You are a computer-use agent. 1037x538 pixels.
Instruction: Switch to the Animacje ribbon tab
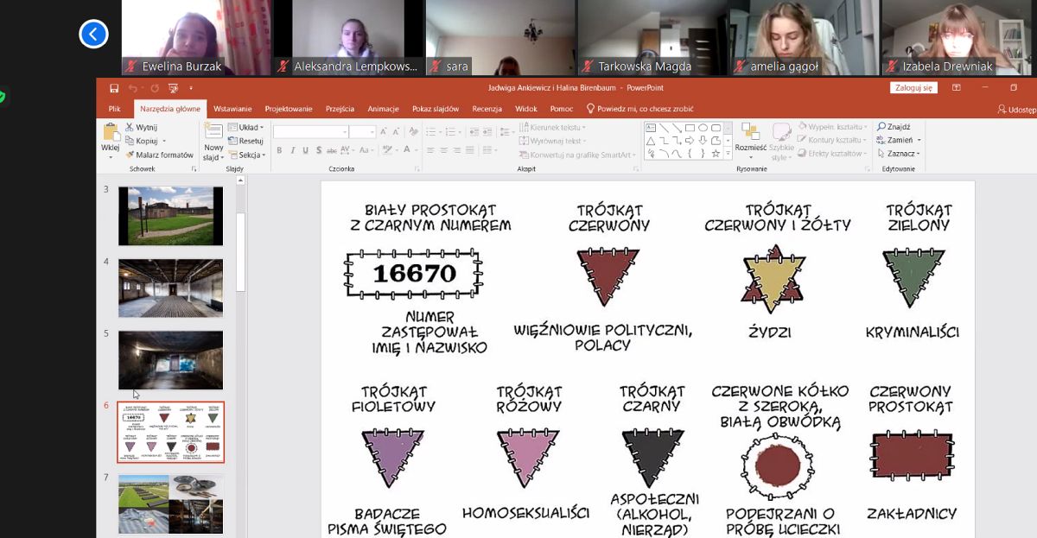(383, 109)
